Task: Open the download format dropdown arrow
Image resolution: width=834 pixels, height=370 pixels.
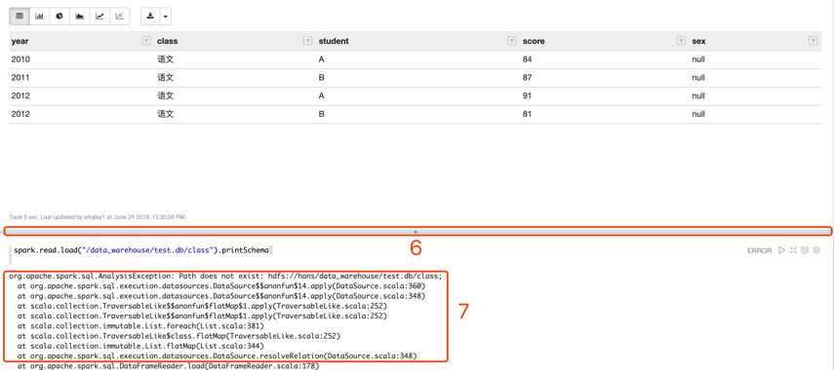Action: pyautogui.click(x=166, y=17)
